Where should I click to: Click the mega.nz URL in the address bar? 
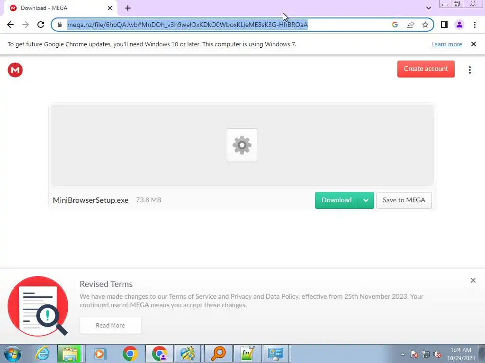pos(188,25)
